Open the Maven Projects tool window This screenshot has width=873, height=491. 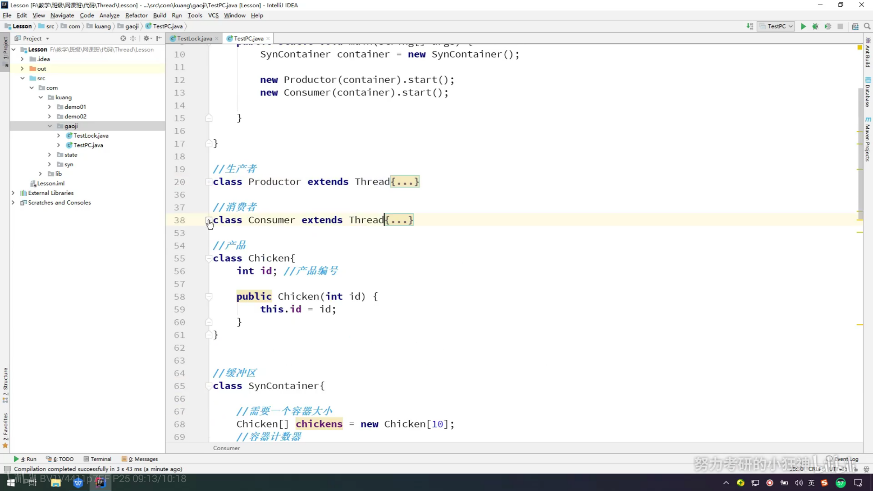click(868, 139)
